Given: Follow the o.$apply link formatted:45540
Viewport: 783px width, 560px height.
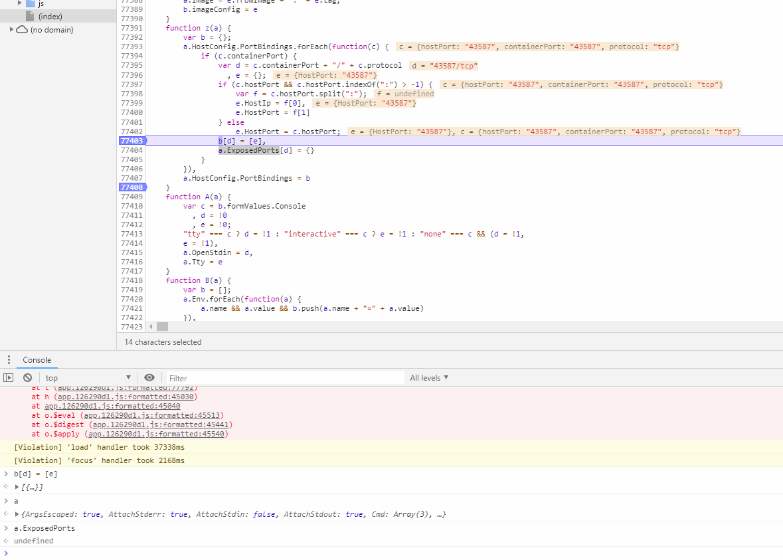Looking at the screenshot, I should point(156,434).
